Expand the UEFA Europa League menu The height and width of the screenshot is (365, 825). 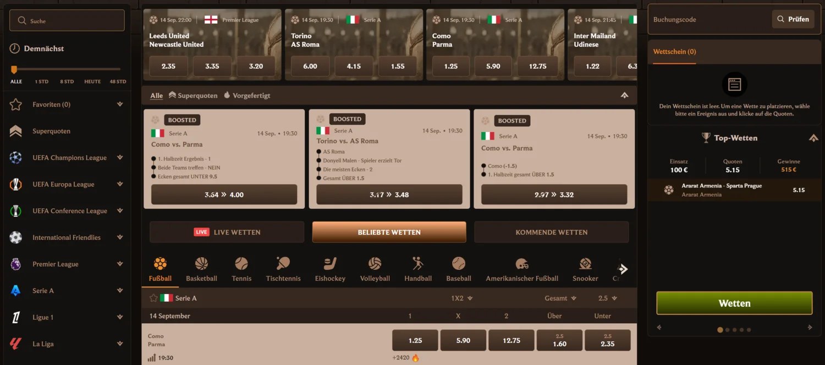point(120,184)
